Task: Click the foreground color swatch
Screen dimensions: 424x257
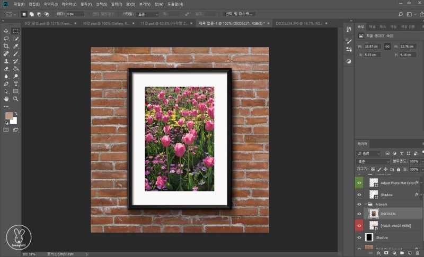Action: click(x=8, y=116)
